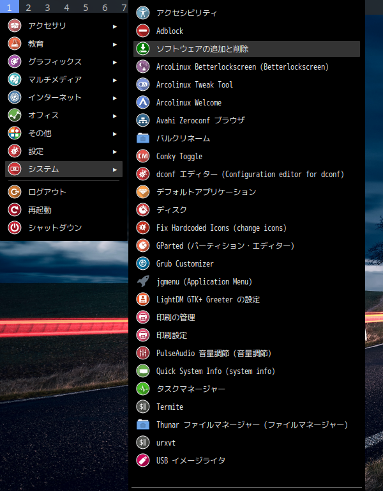Choose ログアウト to log out
The width and height of the screenshot is (383, 491).
(x=64, y=192)
